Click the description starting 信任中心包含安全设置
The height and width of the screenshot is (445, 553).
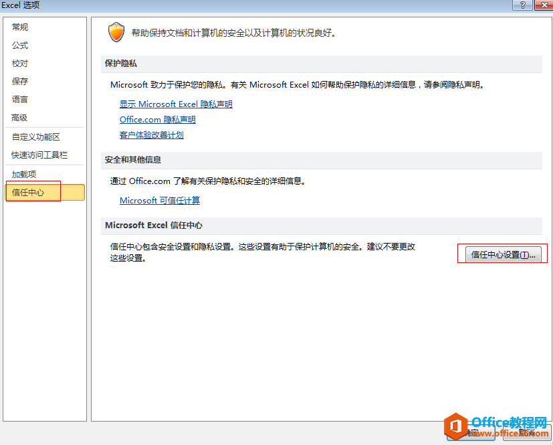pyautogui.click(x=263, y=252)
